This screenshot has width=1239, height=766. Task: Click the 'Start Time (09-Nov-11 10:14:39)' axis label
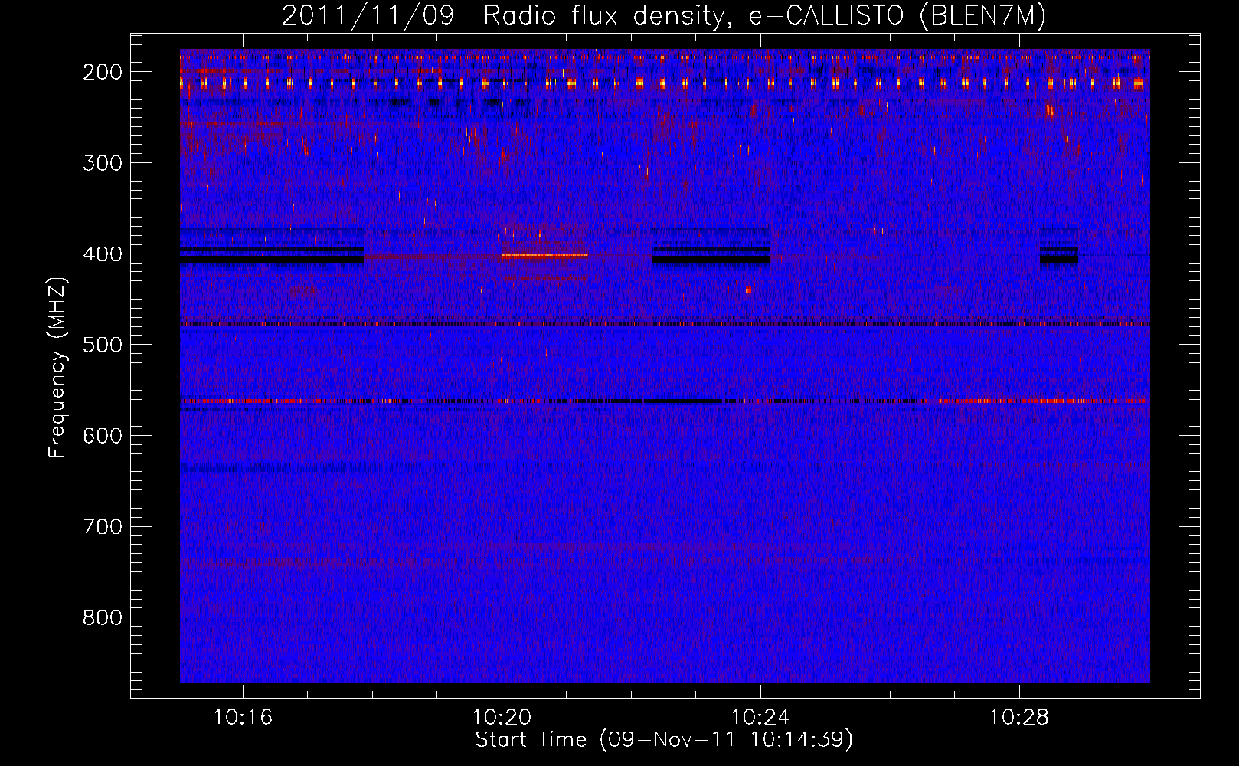tap(664, 740)
